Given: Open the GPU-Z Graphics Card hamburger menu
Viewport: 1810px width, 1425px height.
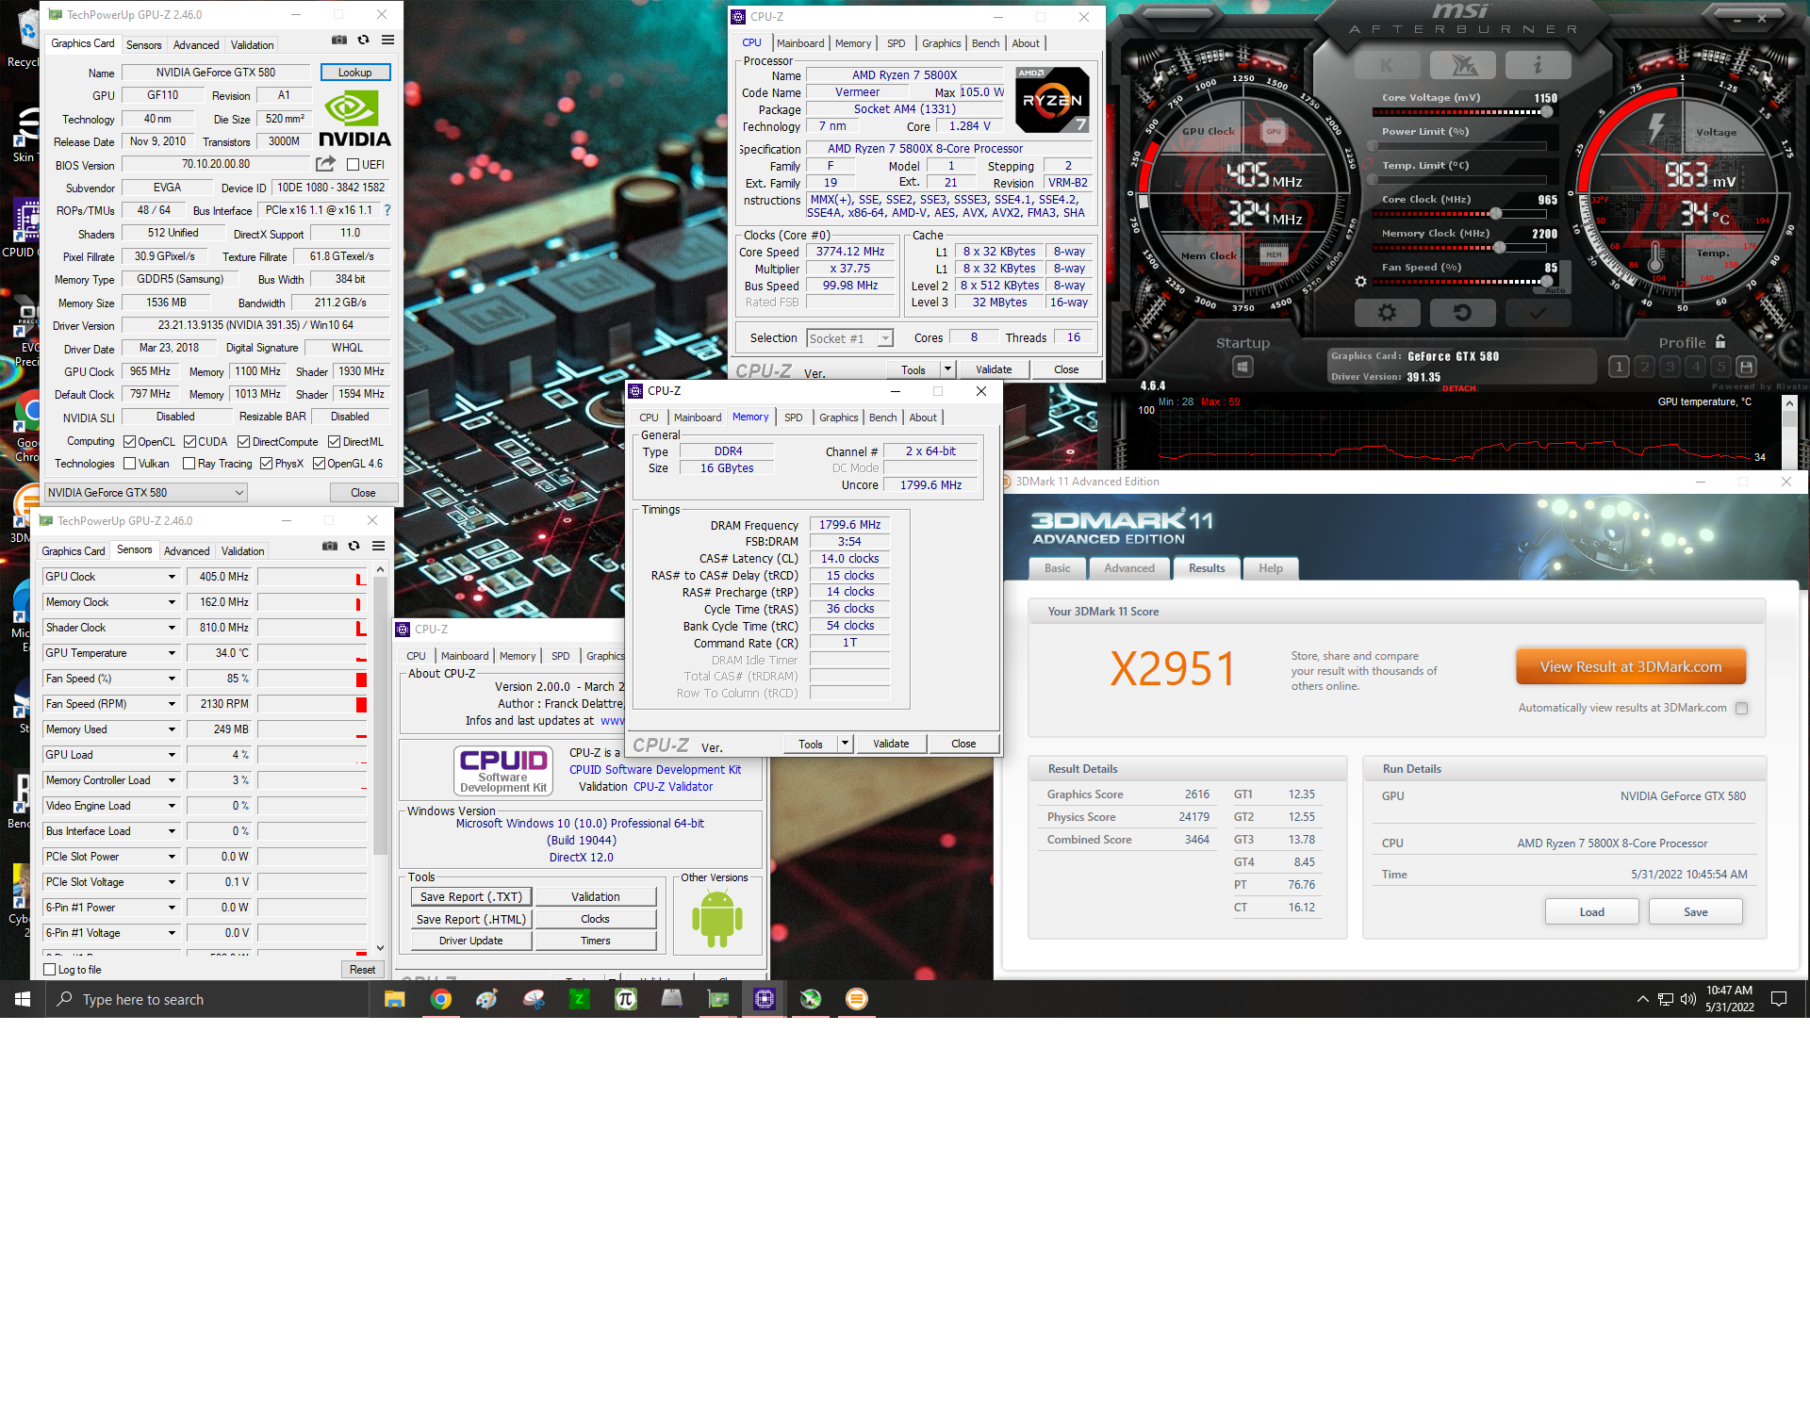Looking at the screenshot, I should coord(387,40).
